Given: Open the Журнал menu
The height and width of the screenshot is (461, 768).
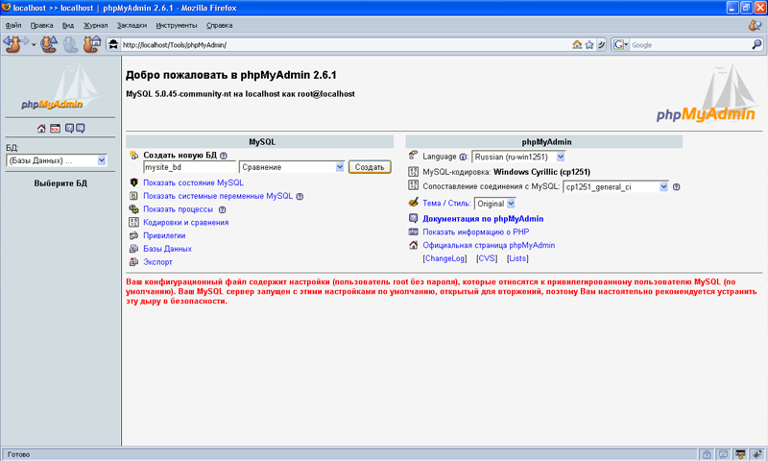Looking at the screenshot, I should [95, 25].
